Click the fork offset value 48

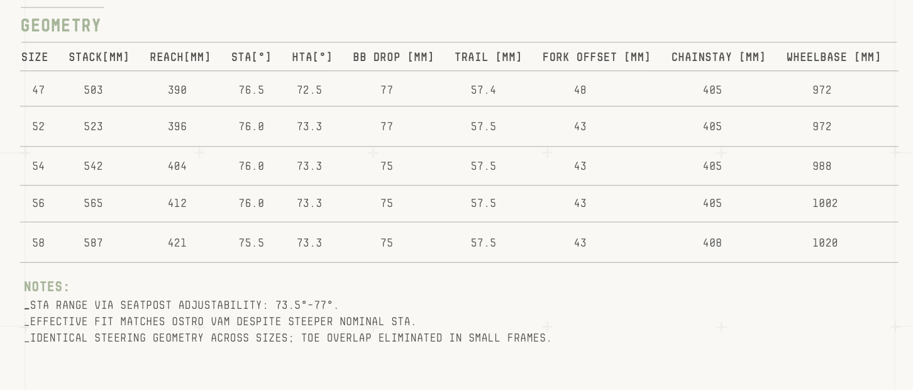[x=580, y=90]
